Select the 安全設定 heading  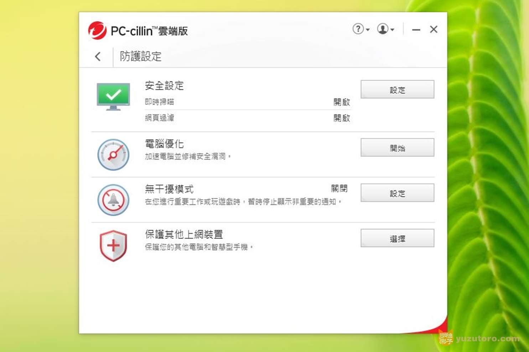tap(164, 86)
